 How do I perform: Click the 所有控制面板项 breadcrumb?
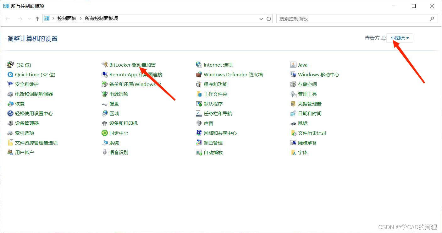(x=101, y=19)
